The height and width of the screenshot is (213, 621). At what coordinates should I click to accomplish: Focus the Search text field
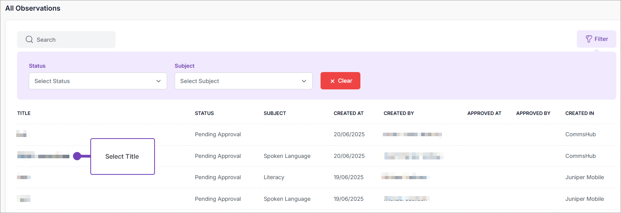click(71, 40)
